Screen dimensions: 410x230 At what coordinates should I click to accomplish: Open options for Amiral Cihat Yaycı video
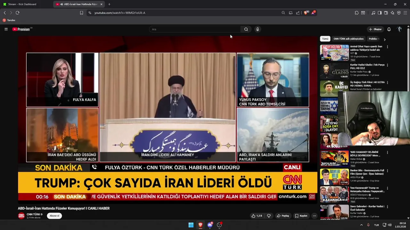click(387, 47)
